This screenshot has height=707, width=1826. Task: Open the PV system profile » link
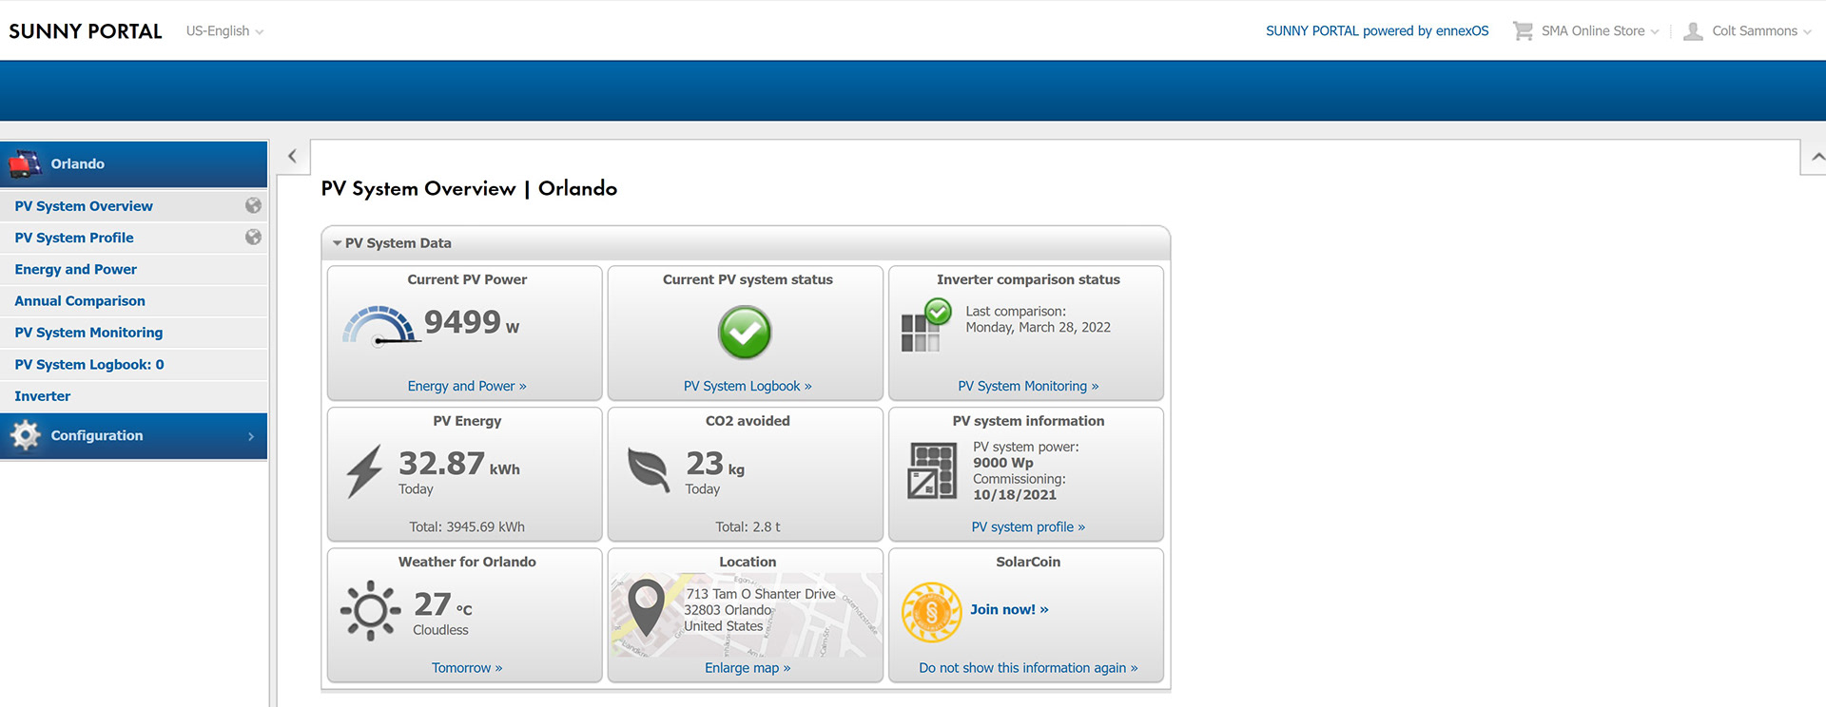pyautogui.click(x=1028, y=526)
